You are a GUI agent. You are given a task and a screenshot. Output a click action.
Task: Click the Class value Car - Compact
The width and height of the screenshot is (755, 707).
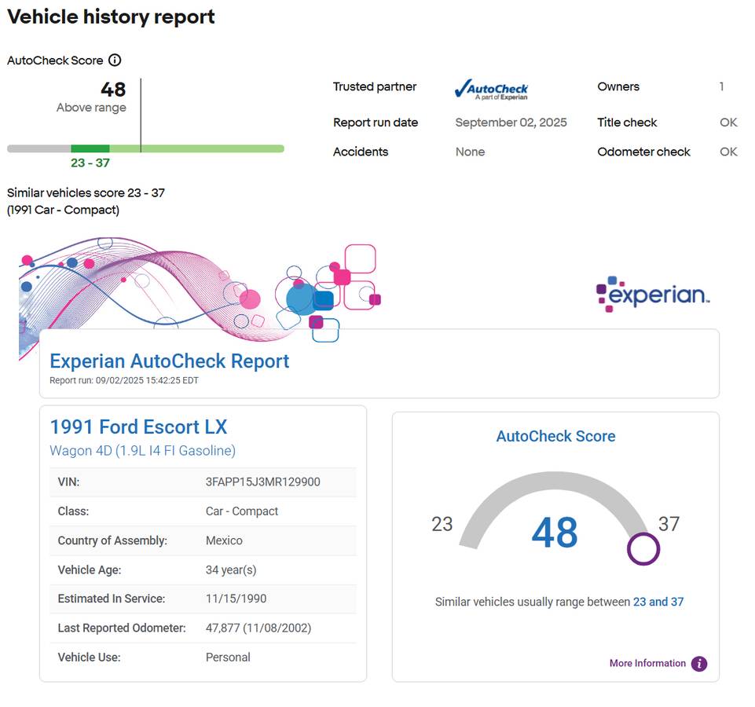242,511
